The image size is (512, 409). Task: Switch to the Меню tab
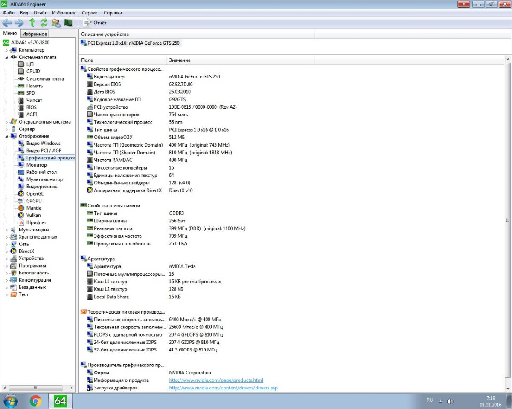click(10, 33)
